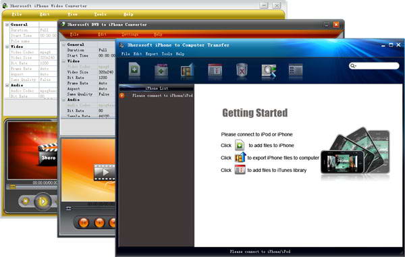Click the 3hero clapperboard preview in Video Converter
This screenshot has height=257, width=405.
pyautogui.click(x=48, y=154)
